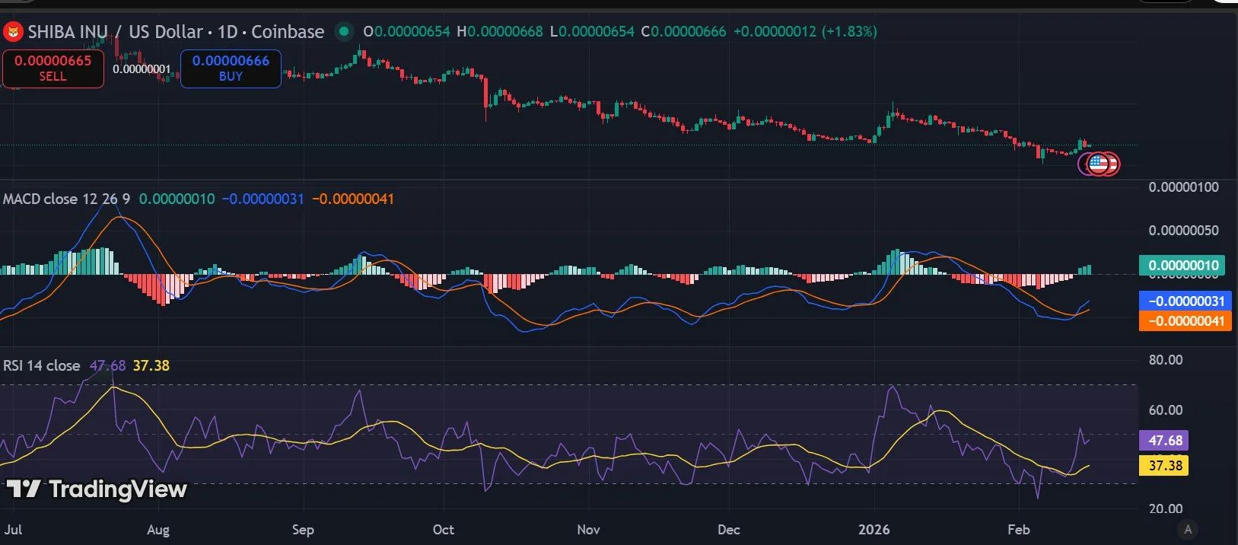Toggle the auto scale 'A' button

[x=1188, y=529]
